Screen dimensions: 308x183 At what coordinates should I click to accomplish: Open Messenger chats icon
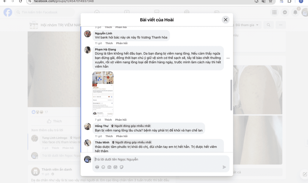pyautogui.click(x=285, y=12)
